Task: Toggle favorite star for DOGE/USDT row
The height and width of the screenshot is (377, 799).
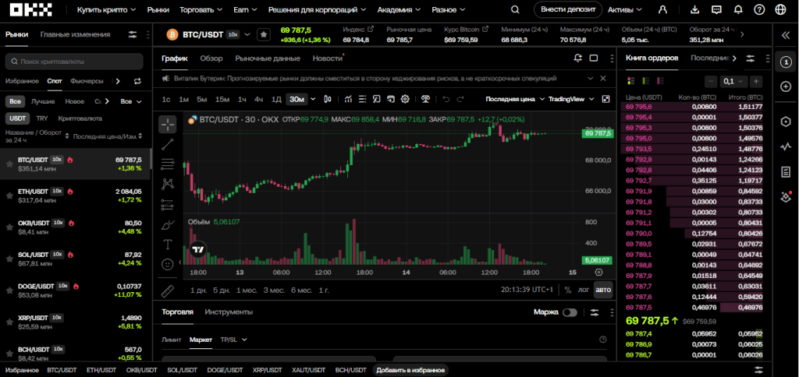Action: [9, 290]
